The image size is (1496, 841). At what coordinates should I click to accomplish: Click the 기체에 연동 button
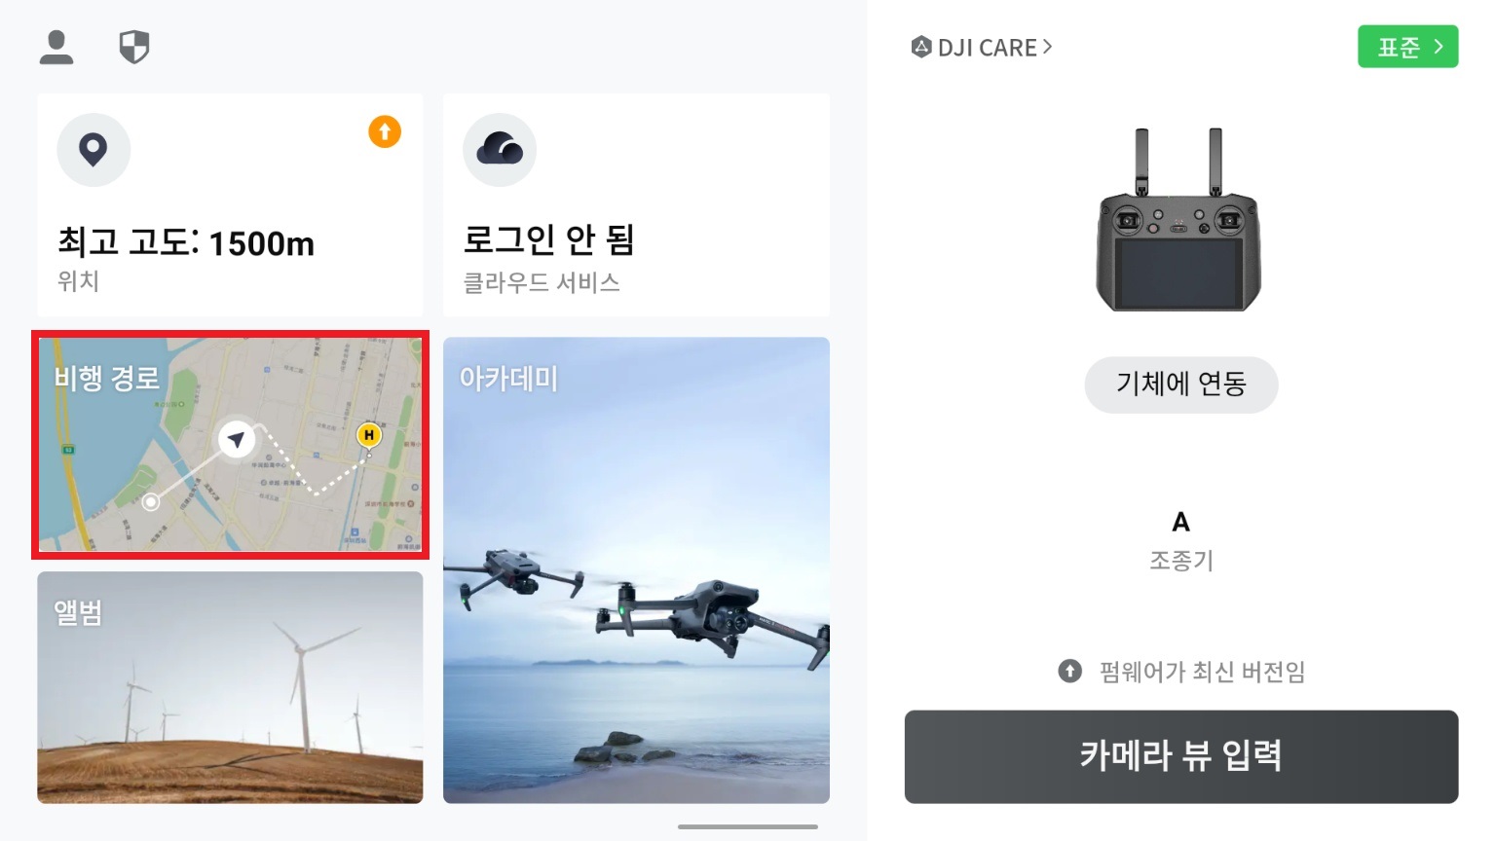coord(1181,384)
